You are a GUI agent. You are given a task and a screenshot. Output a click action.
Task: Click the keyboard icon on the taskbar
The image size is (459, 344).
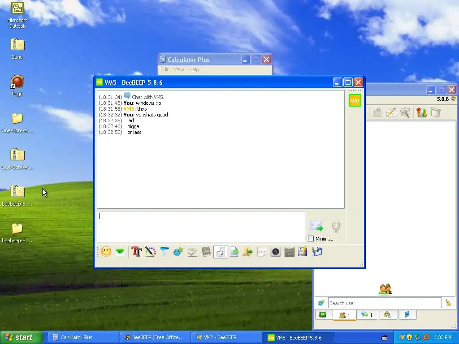(385, 338)
